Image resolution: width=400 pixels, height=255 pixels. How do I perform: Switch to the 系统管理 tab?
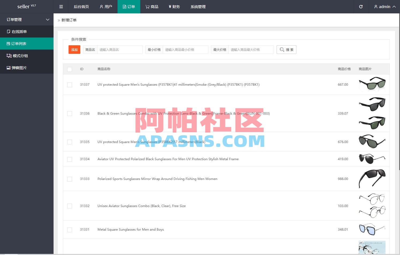[x=198, y=7]
